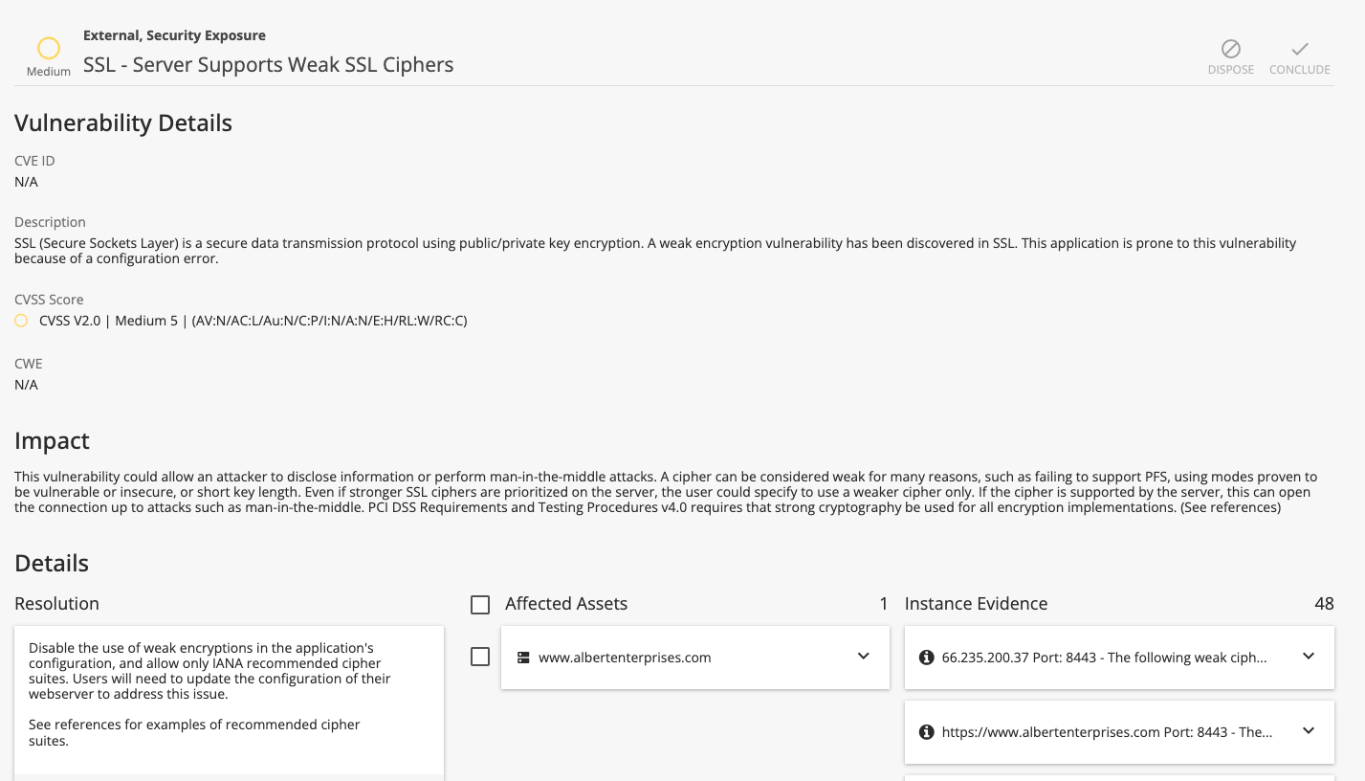Image resolution: width=1365 pixels, height=781 pixels.
Task: Click the Instance Evidence heading
Action: (976, 604)
